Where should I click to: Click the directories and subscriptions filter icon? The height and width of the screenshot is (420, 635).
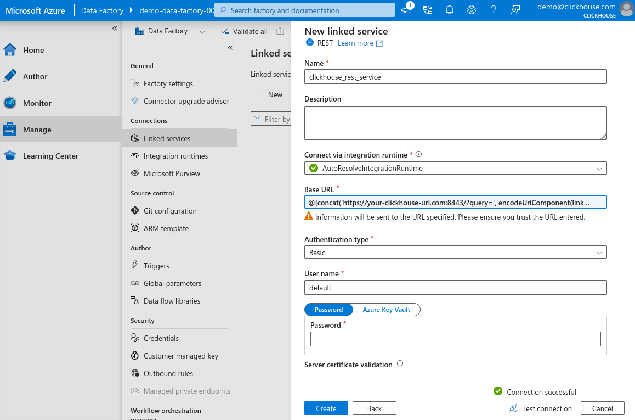point(428,10)
